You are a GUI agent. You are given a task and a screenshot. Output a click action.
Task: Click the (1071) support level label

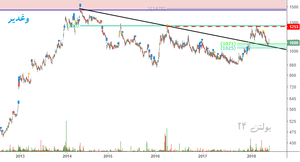click(228, 44)
